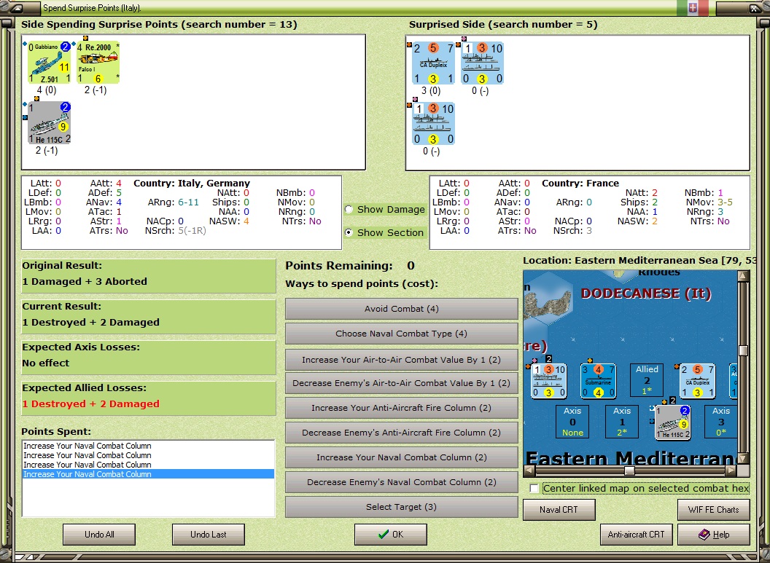Select the second Points Spent list entry
The width and height of the screenshot is (770, 563).
(x=148, y=455)
